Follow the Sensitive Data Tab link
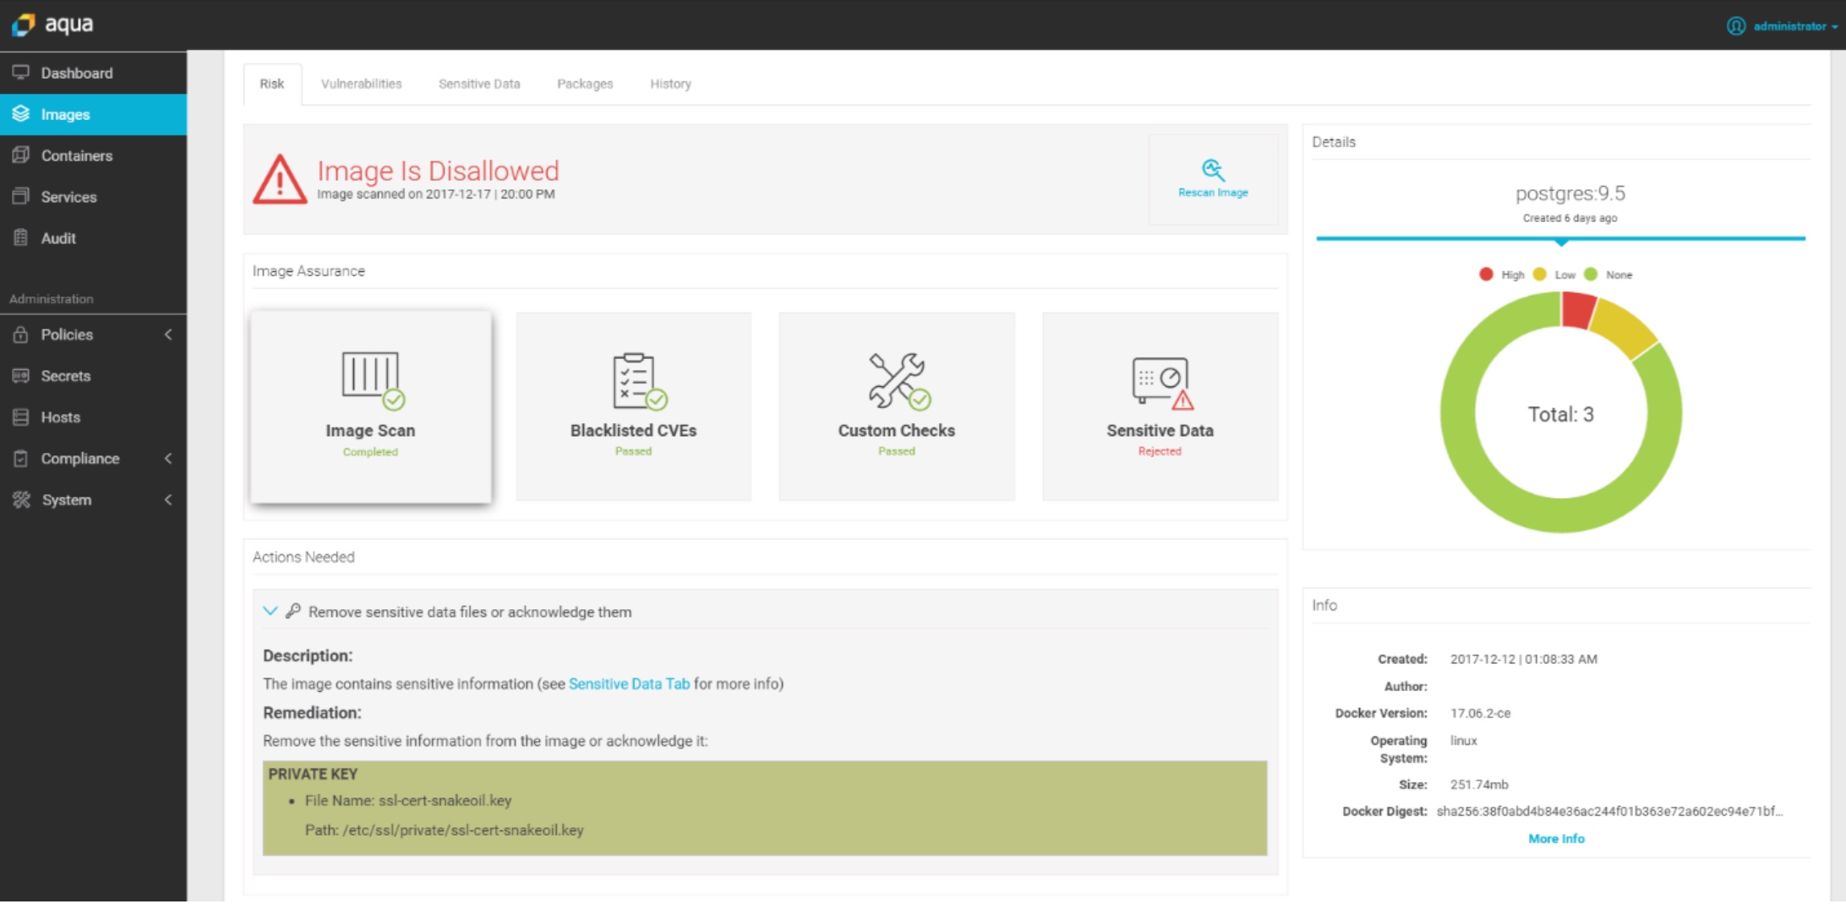Screen dimensions: 1846x904 click(629, 683)
